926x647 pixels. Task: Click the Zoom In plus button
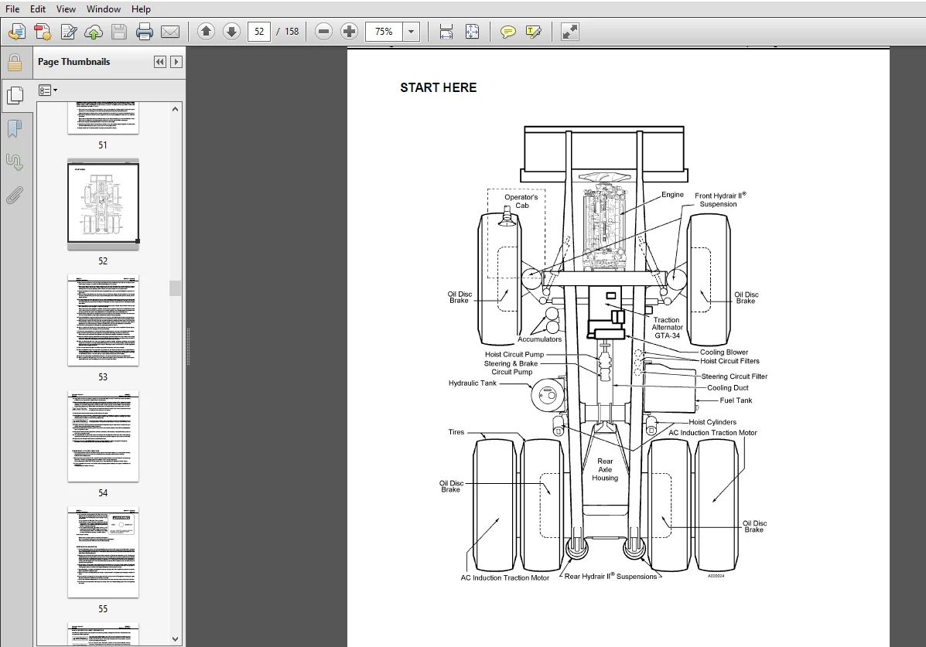tap(349, 31)
